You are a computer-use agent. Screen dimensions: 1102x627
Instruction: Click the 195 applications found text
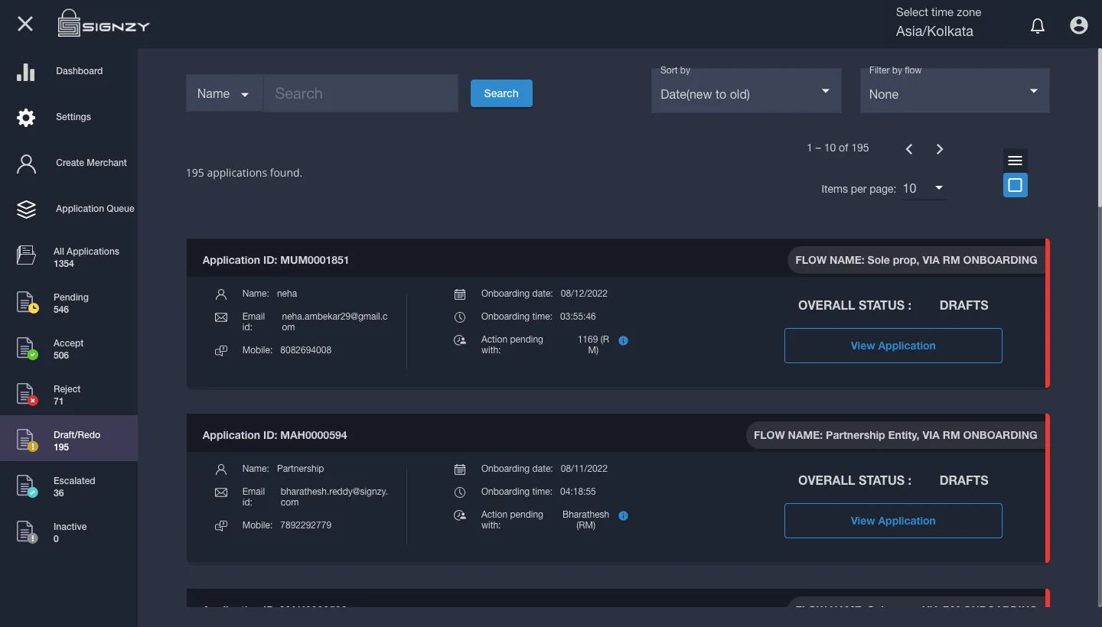tap(244, 173)
